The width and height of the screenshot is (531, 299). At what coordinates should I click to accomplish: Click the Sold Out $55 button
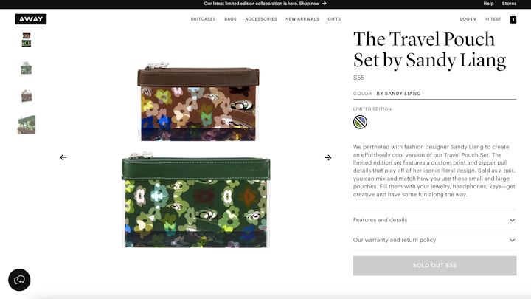[434, 266]
